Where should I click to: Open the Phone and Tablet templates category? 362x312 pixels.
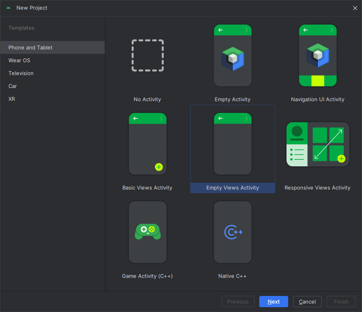click(x=31, y=47)
